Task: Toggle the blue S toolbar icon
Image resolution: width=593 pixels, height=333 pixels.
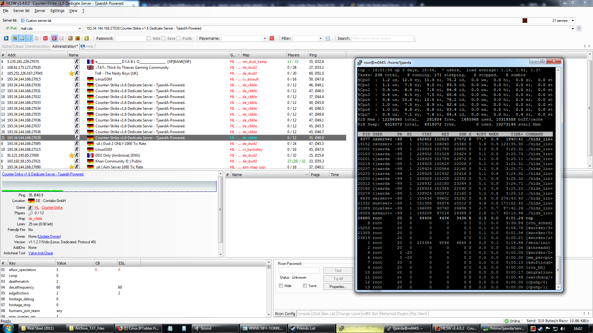Action: (29, 38)
